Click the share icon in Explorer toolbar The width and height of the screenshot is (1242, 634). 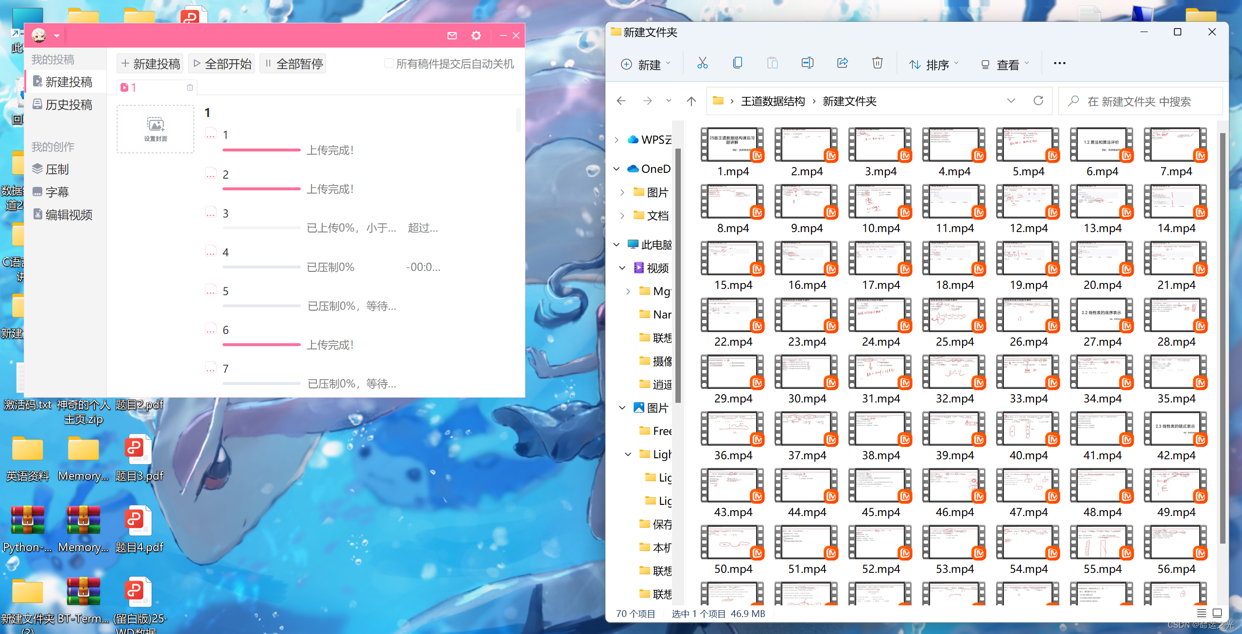pyautogui.click(x=843, y=63)
